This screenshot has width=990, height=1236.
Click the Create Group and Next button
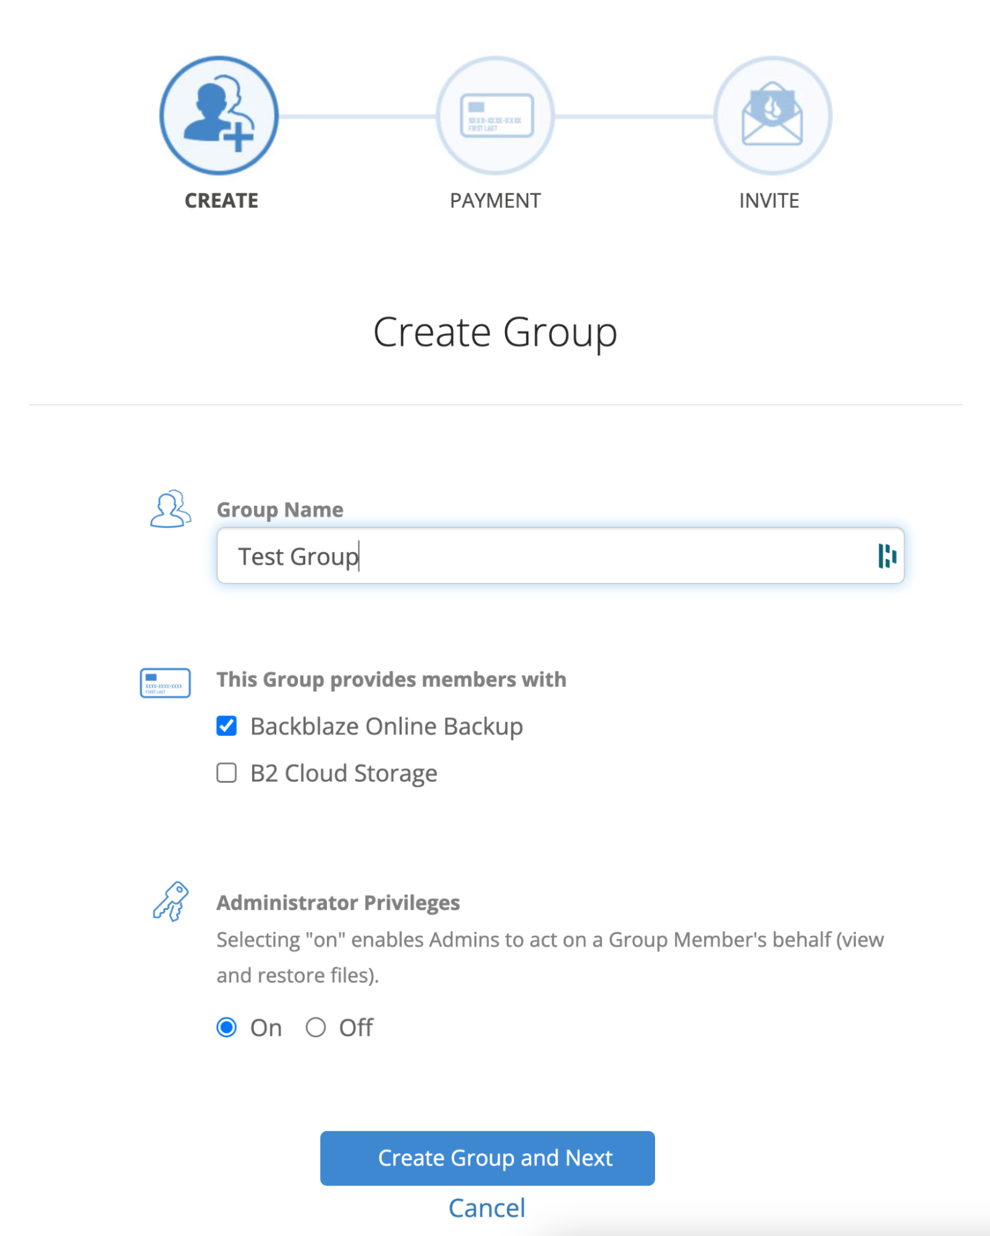coord(488,1158)
